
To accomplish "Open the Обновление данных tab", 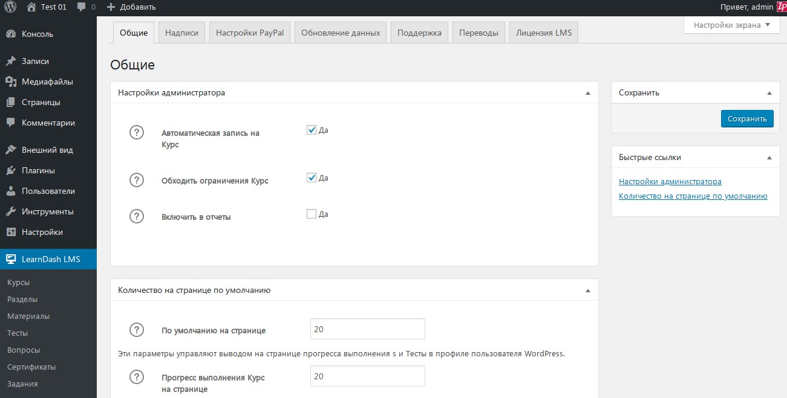I will pyautogui.click(x=341, y=33).
